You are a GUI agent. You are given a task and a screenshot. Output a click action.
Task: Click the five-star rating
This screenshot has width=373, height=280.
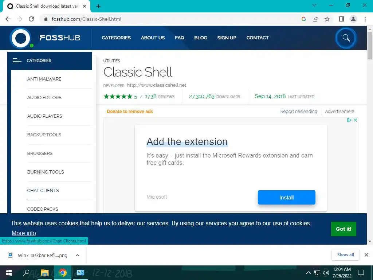click(x=118, y=96)
